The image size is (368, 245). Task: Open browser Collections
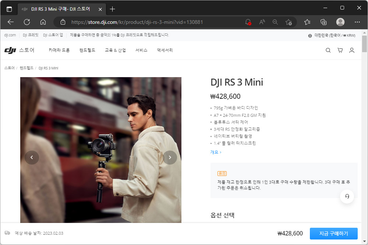(x=323, y=22)
